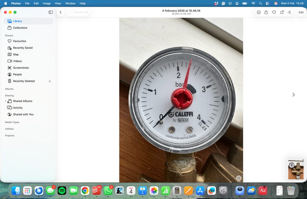The width and height of the screenshot is (307, 199).
Task: Open Map in the sidebar
Action: (28, 54)
